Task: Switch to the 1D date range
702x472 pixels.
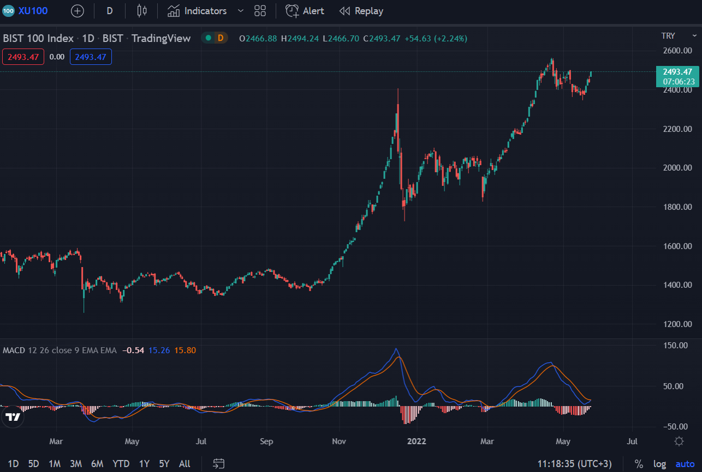Action: click(14, 464)
